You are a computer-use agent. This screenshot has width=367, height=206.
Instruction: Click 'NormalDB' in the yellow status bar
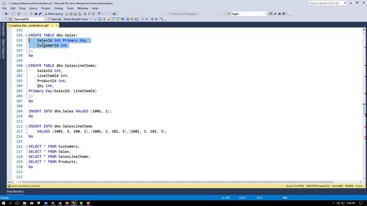coord(337,186)
